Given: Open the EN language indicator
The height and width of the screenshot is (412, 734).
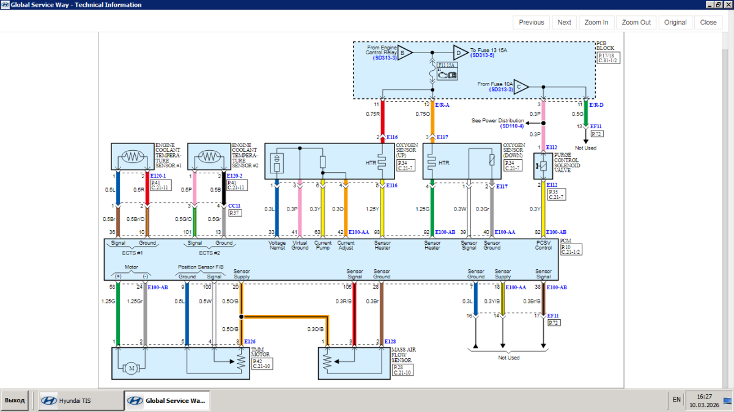Looking at the screenshot, I should (677, 400).
